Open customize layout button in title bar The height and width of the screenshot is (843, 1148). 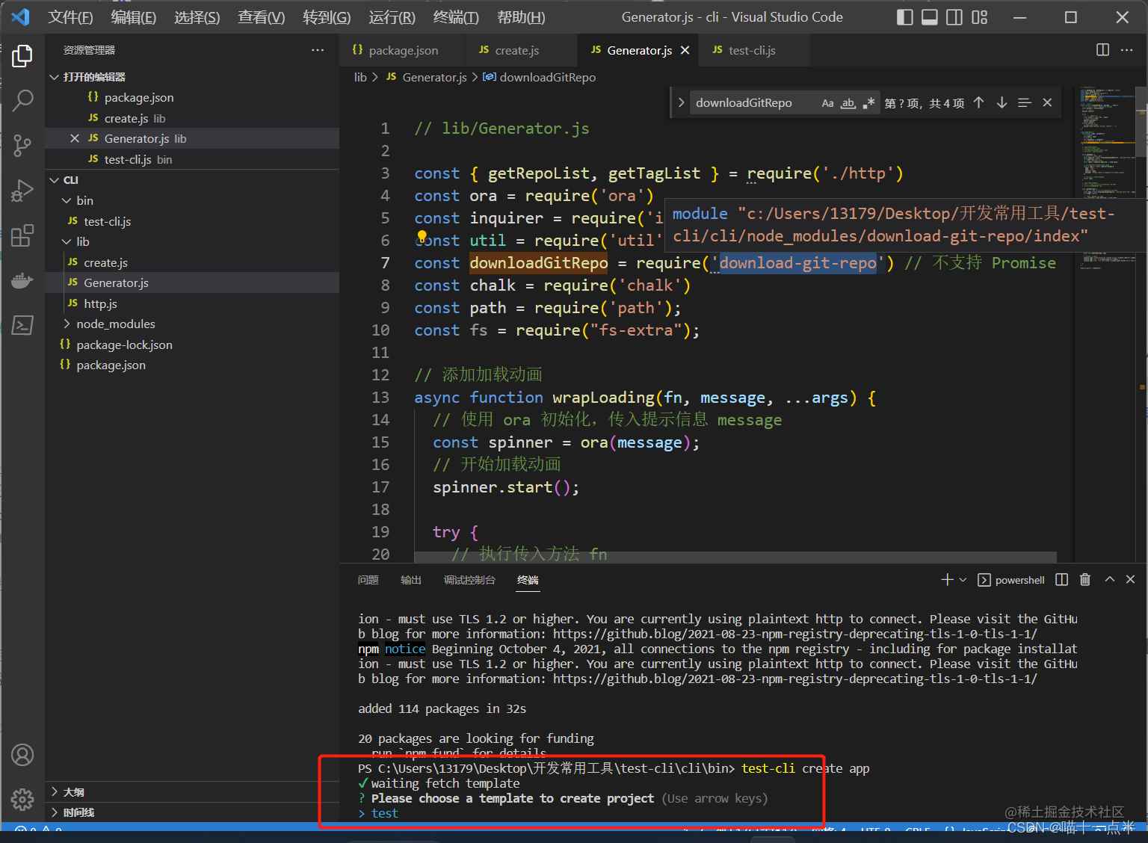(x=979, y=17)
